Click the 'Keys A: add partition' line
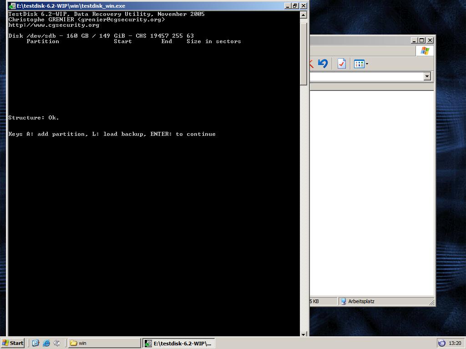The image size is (466, 349). tap(112, 134)
